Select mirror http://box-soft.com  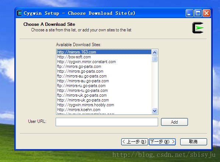[104, 57]
